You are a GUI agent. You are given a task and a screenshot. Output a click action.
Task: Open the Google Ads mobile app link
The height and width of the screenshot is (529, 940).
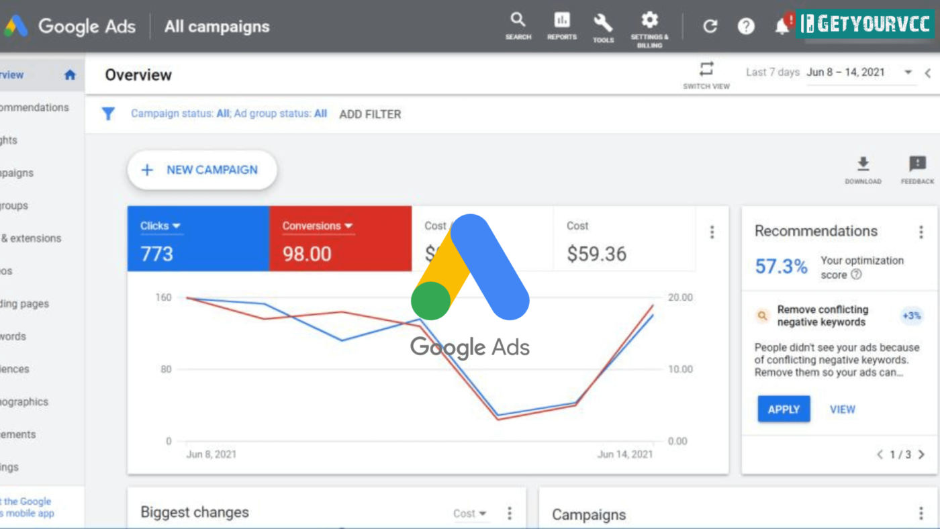[27, 508]
